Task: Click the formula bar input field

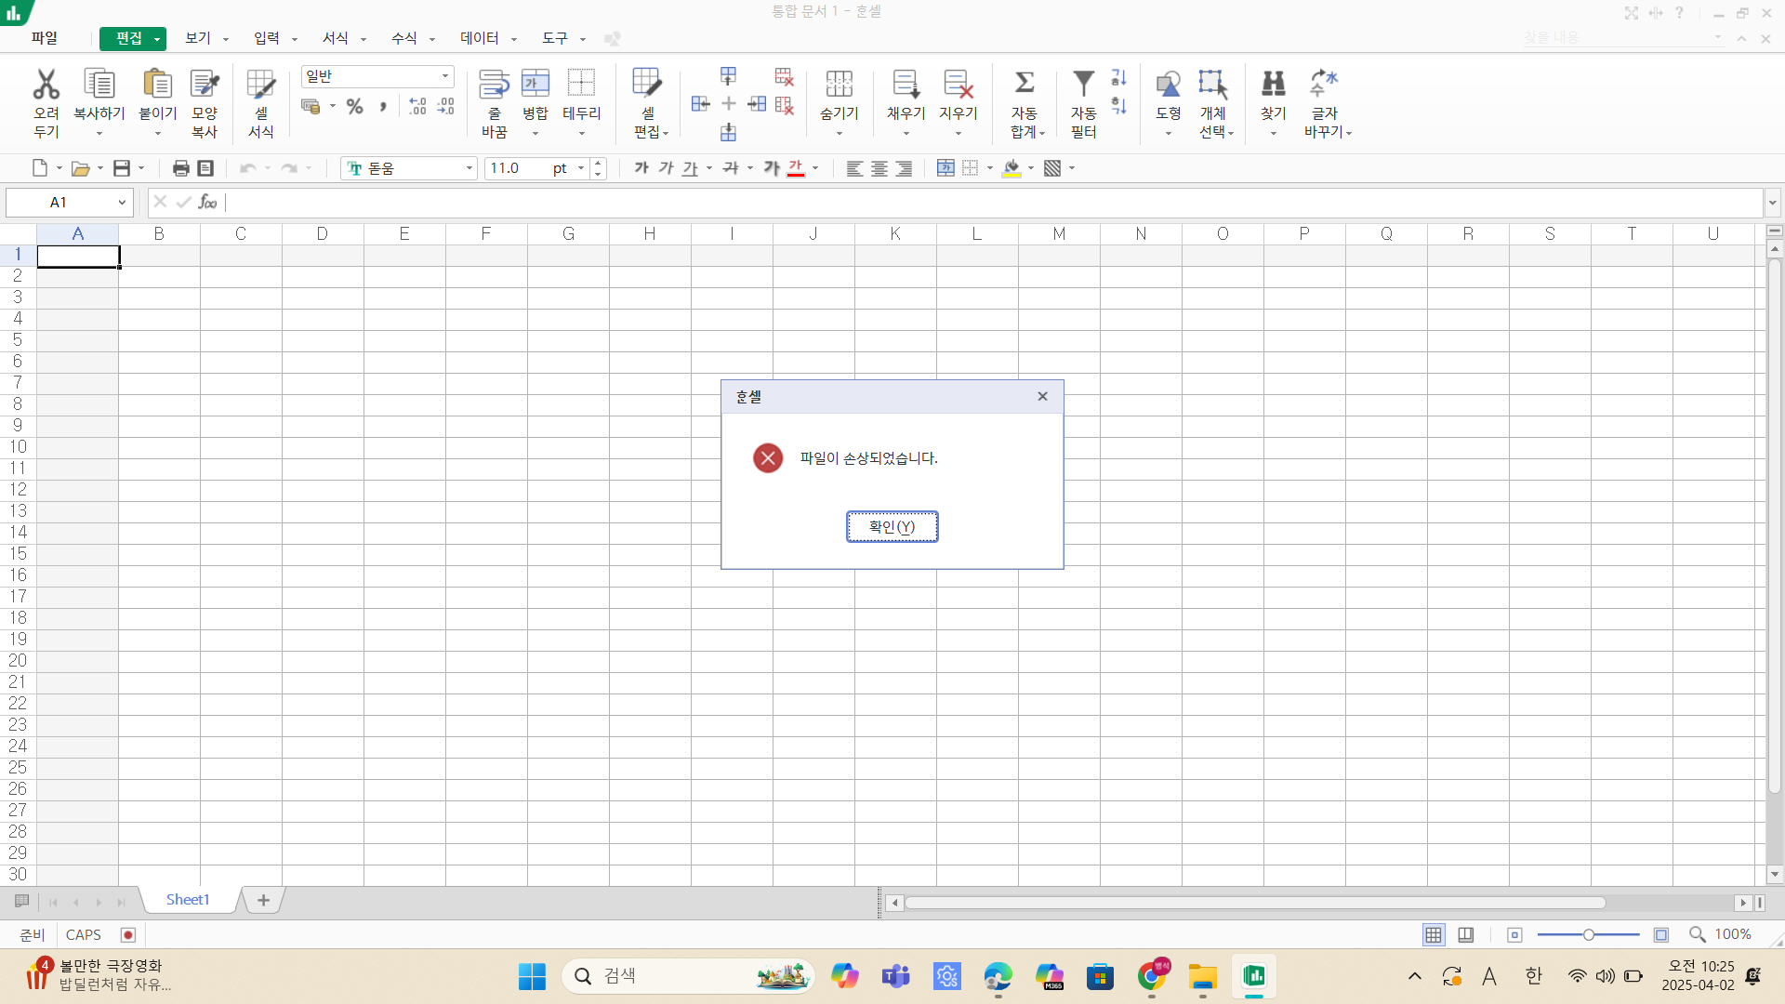Action: coord(993,203)
